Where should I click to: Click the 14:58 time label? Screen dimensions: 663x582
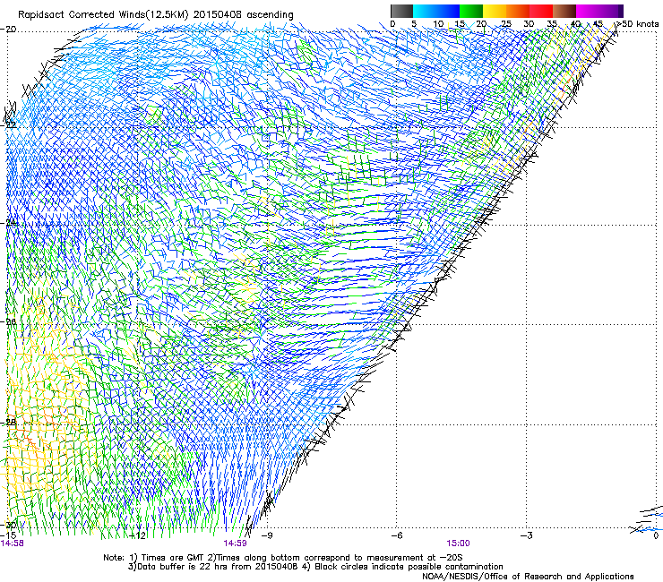(x=13, y=543)
